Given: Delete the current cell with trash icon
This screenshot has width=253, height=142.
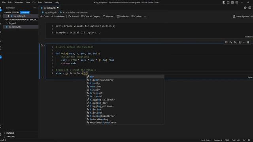Looking at the screenshot, I should coord(248,42).
